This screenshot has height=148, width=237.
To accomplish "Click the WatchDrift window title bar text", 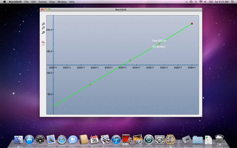I will tap(121, 9).
